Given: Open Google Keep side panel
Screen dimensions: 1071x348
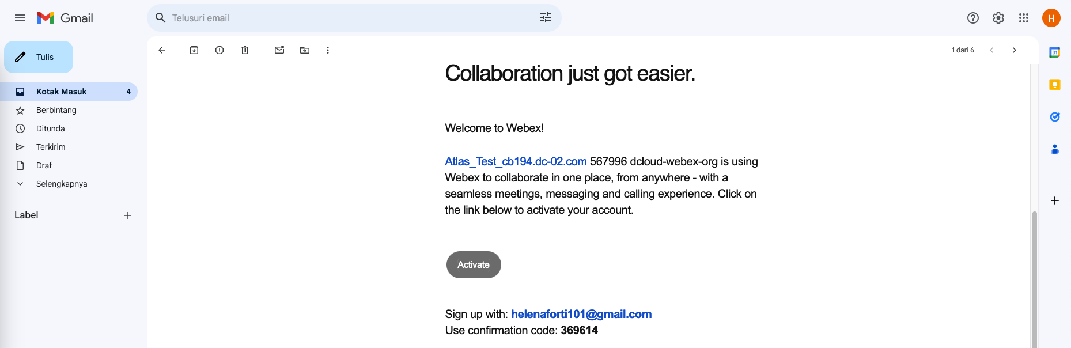Looking at the screenshot, I should (x=1054, y=85).
